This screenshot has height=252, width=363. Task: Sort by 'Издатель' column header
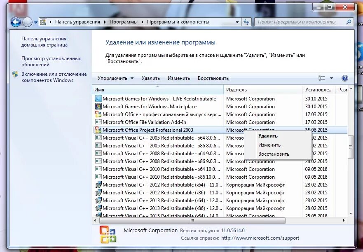(x=263, y=90)
